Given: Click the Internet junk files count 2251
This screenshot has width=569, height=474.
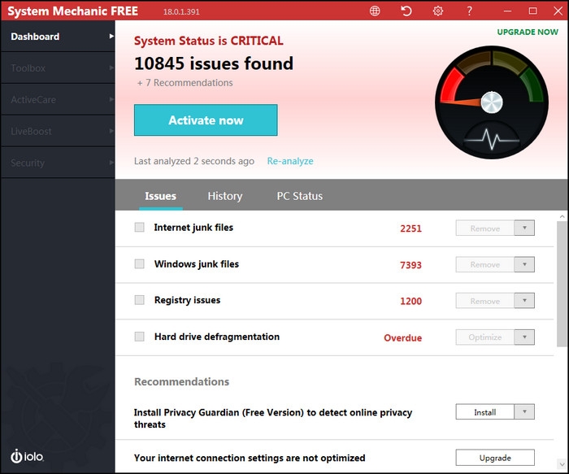Looking at the screenshot, I should click(410, 228).
